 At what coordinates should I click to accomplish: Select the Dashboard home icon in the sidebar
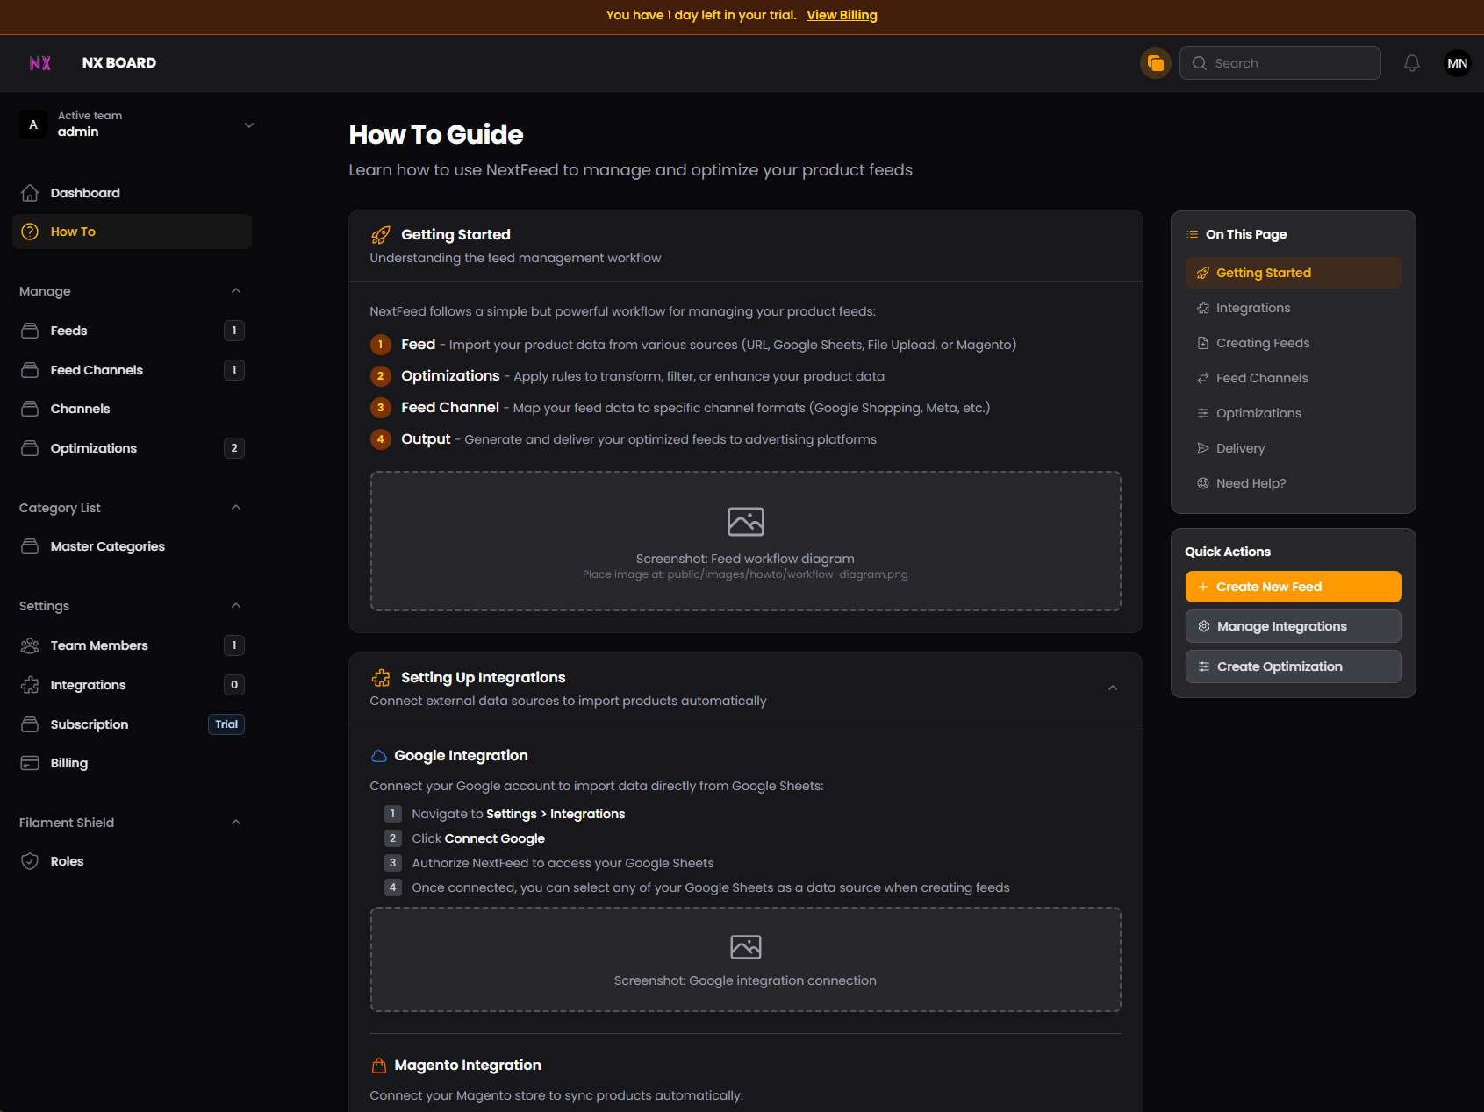pos(31,192)
